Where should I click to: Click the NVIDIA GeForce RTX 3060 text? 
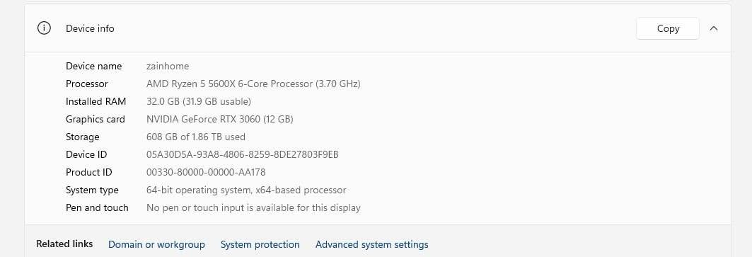pos(219,119)
